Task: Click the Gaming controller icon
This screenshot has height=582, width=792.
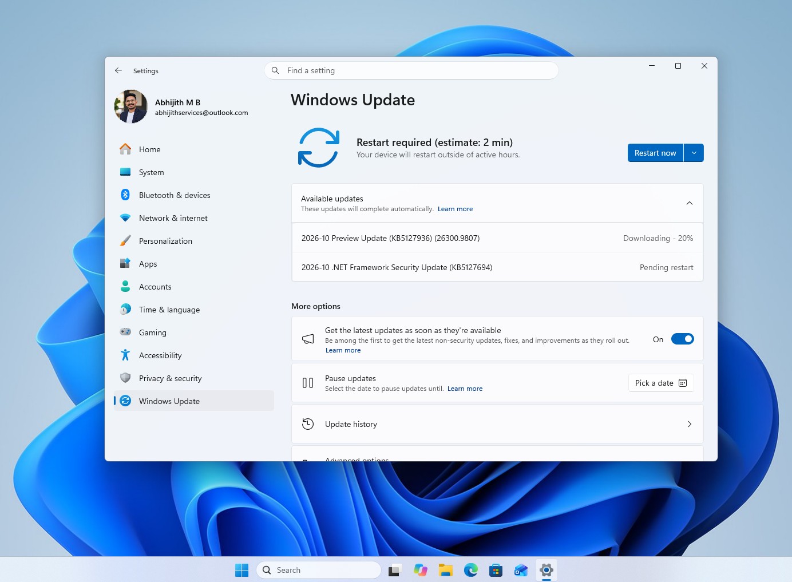Action: 125,332
